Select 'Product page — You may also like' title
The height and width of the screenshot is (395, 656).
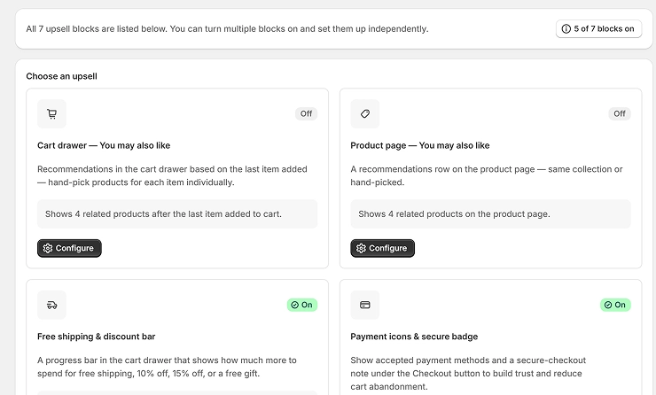click(x=420, y=145)
